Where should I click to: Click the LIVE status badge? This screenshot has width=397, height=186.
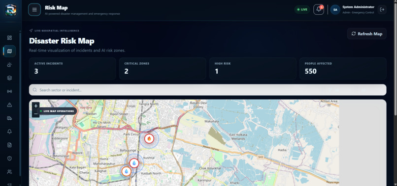302,10
